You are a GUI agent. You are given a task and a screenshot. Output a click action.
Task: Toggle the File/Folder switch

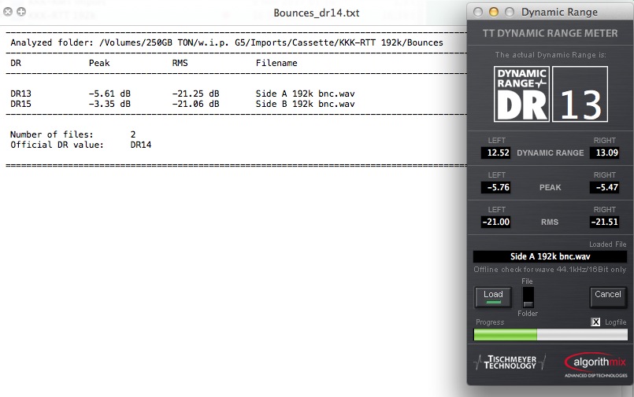point(528,297)
